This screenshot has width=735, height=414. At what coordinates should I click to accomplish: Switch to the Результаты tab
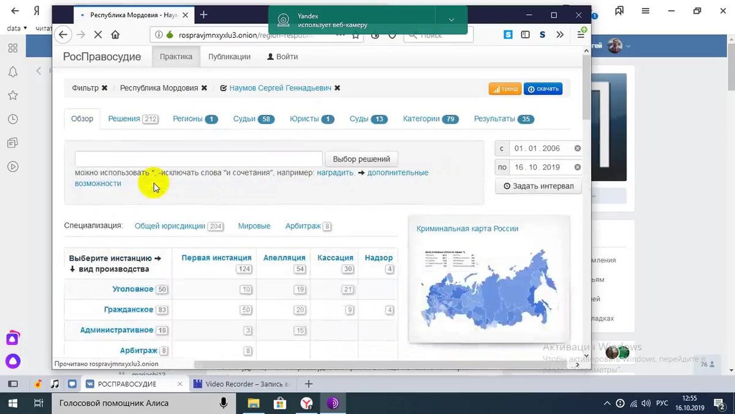tap(504, 119)
